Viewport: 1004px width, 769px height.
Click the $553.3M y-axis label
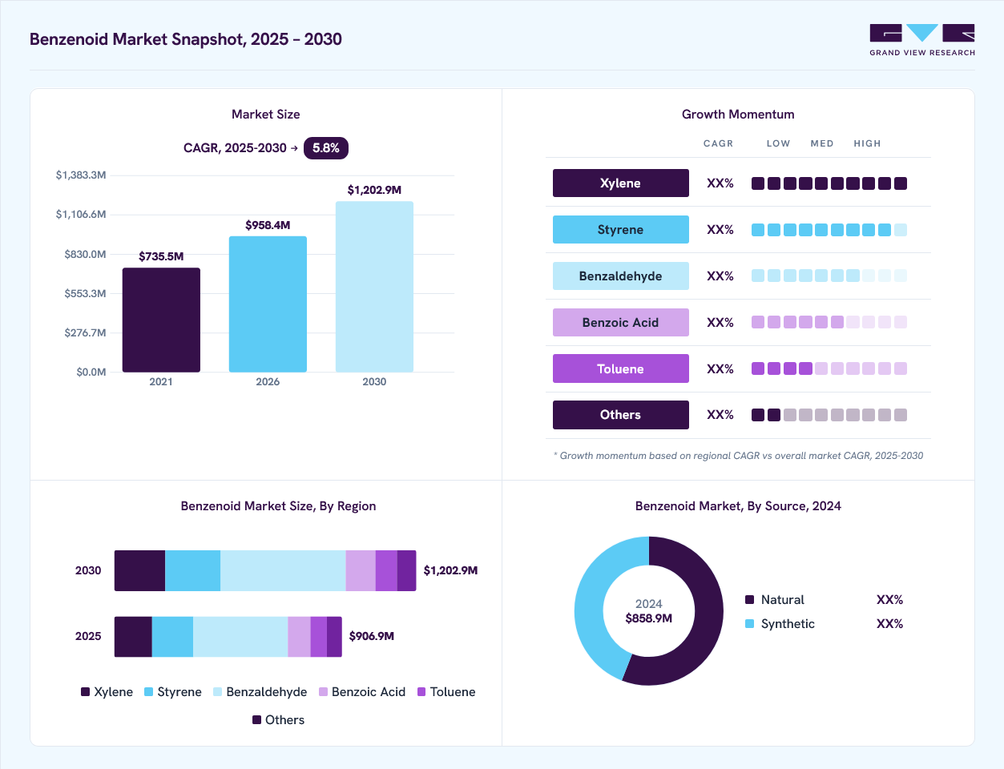85,294
